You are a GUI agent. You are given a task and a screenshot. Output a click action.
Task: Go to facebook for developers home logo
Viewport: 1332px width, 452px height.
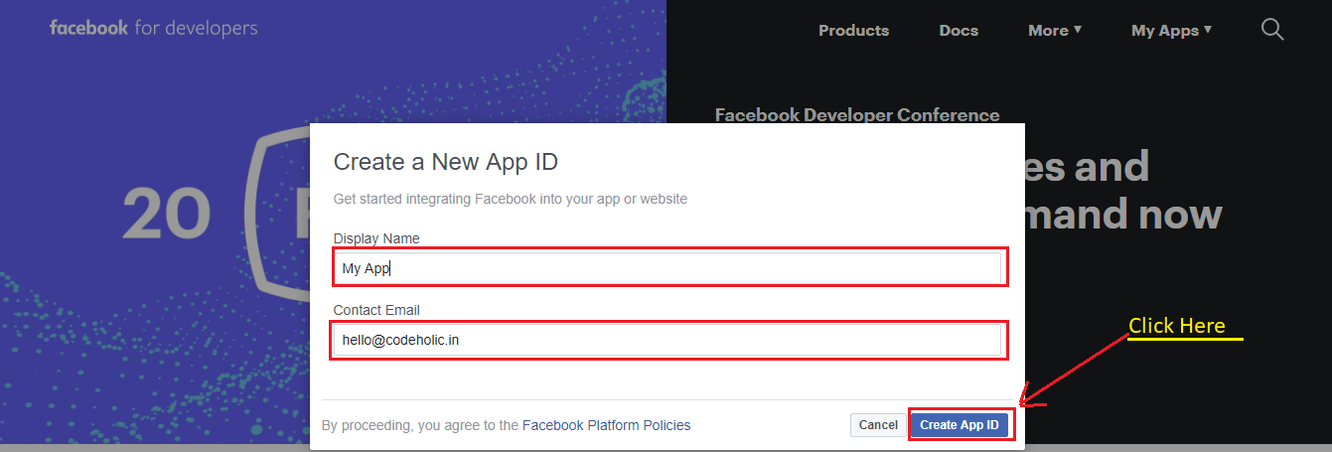(153, 28)
